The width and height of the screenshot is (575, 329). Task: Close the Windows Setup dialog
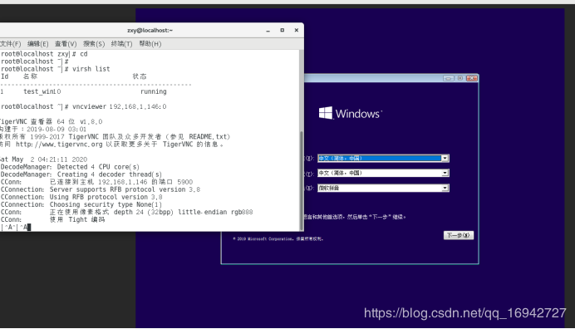coord(472,78)
